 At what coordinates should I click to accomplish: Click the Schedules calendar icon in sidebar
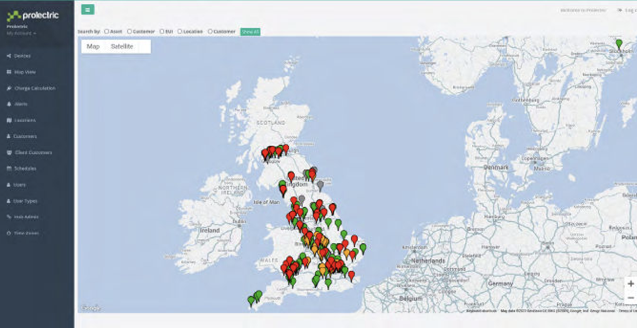9,169
